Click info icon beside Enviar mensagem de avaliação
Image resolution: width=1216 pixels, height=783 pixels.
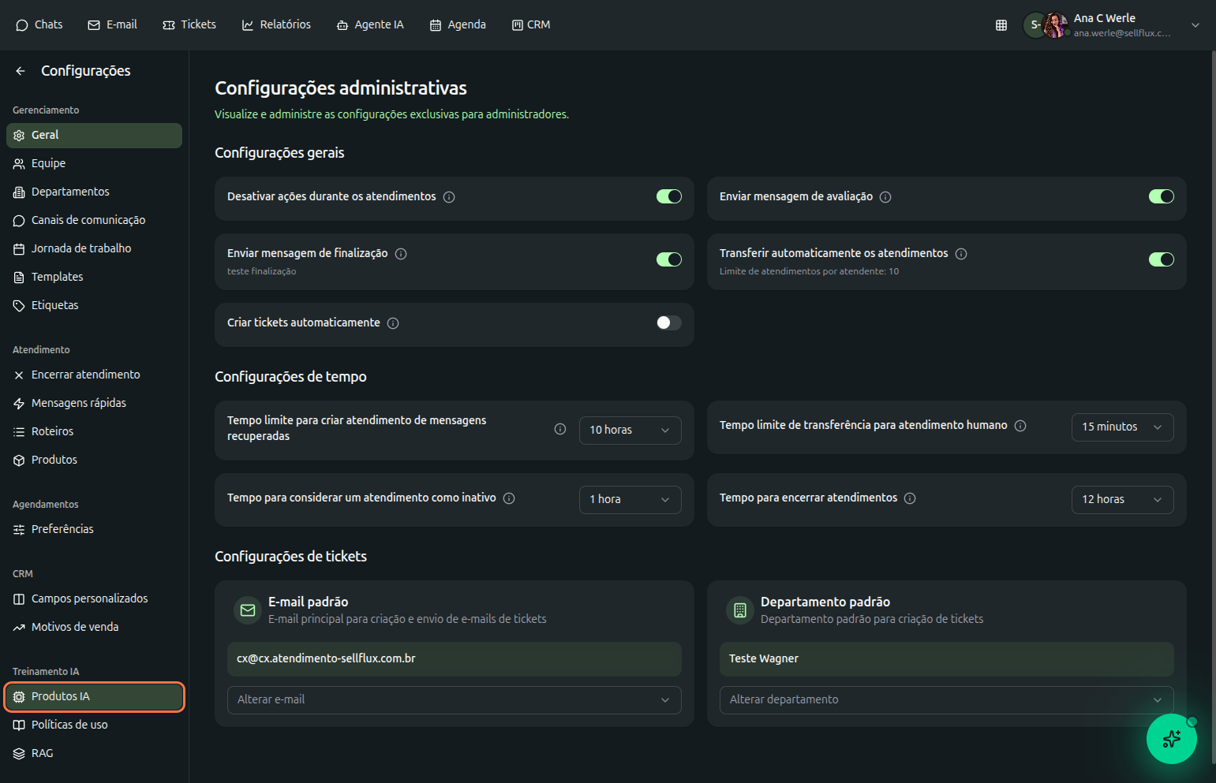click(885, 197)
